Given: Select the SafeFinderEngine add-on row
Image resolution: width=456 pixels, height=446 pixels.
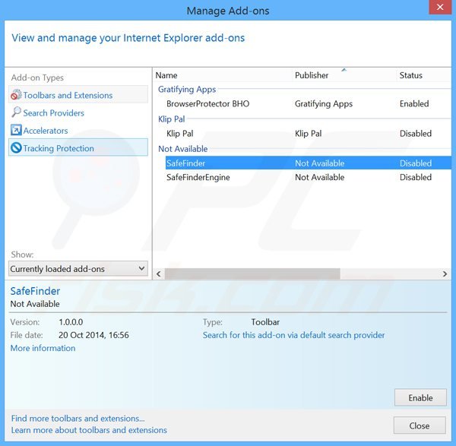Looking at the screenshot, I should point(309,177).
